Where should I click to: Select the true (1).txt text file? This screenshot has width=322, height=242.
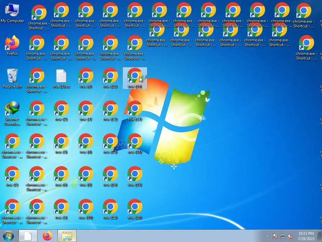tap(61, 78)
